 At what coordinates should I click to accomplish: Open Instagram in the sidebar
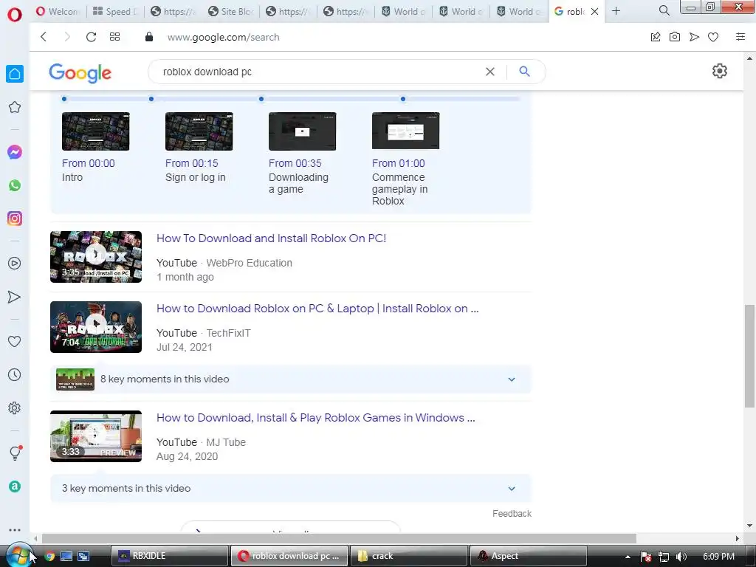15,219
